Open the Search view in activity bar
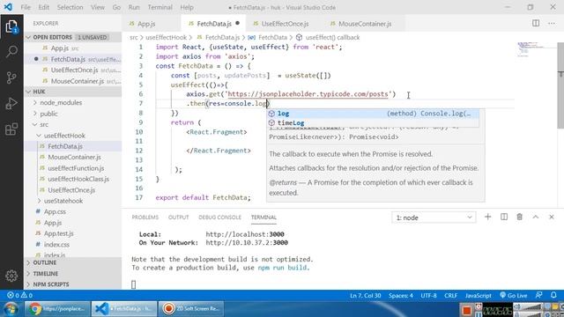The height and width of the screenshot is (317, 564). (11, 52)
